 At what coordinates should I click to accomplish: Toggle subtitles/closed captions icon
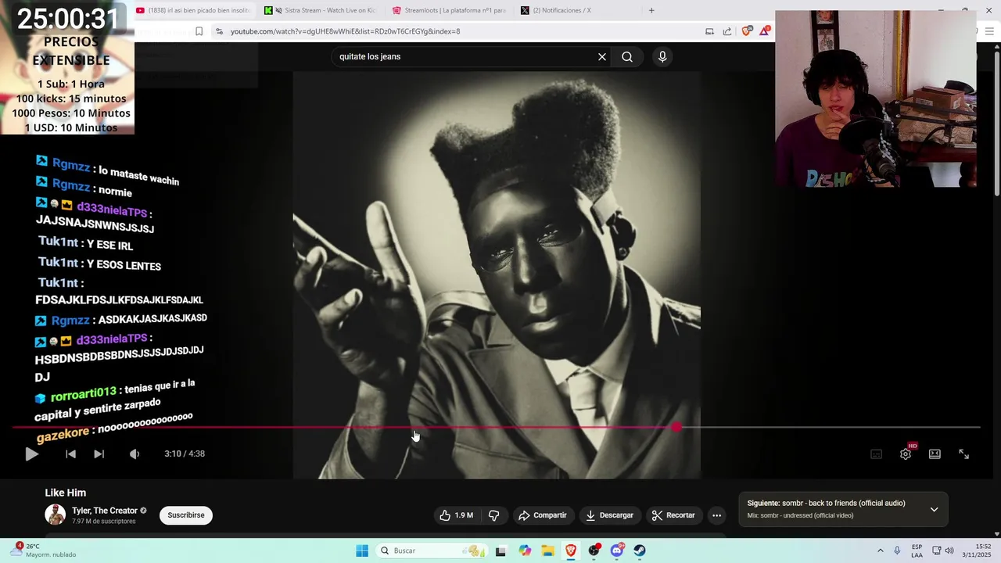coord(877,454)
